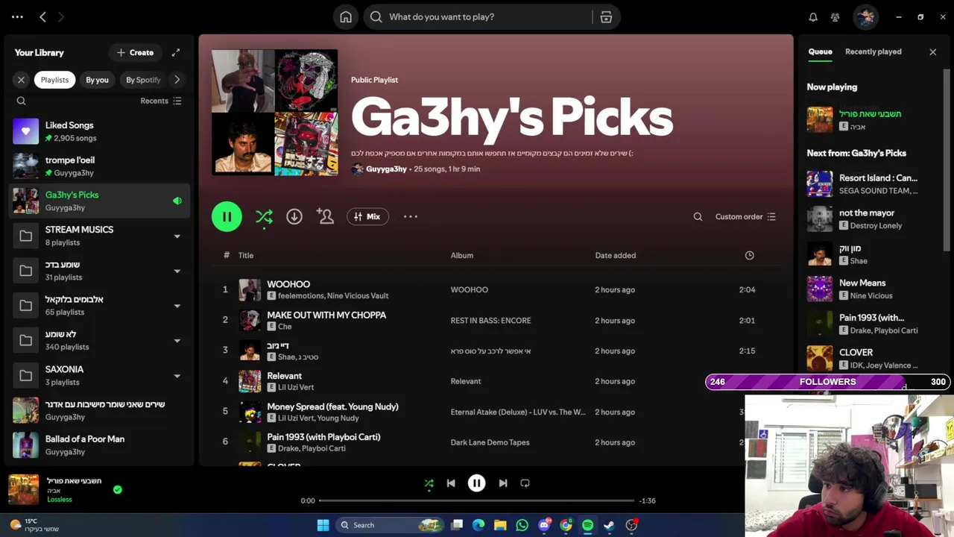This screenshot has width=954, height=537.
Task: Open artist link Che on track 2
Action: 285,327
